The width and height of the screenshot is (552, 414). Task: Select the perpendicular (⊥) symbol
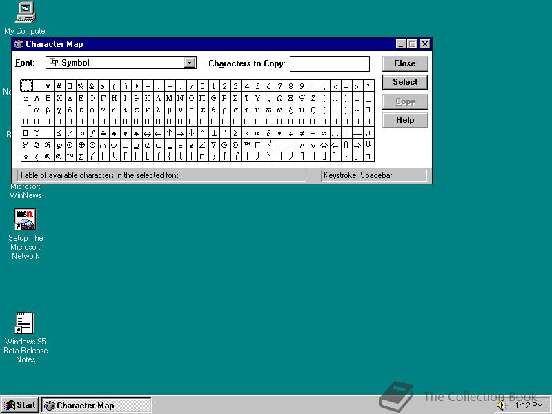(x=357, y=98)
